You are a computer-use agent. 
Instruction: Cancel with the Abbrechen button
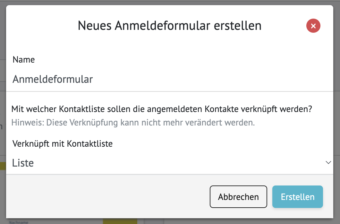click(238, 197)
